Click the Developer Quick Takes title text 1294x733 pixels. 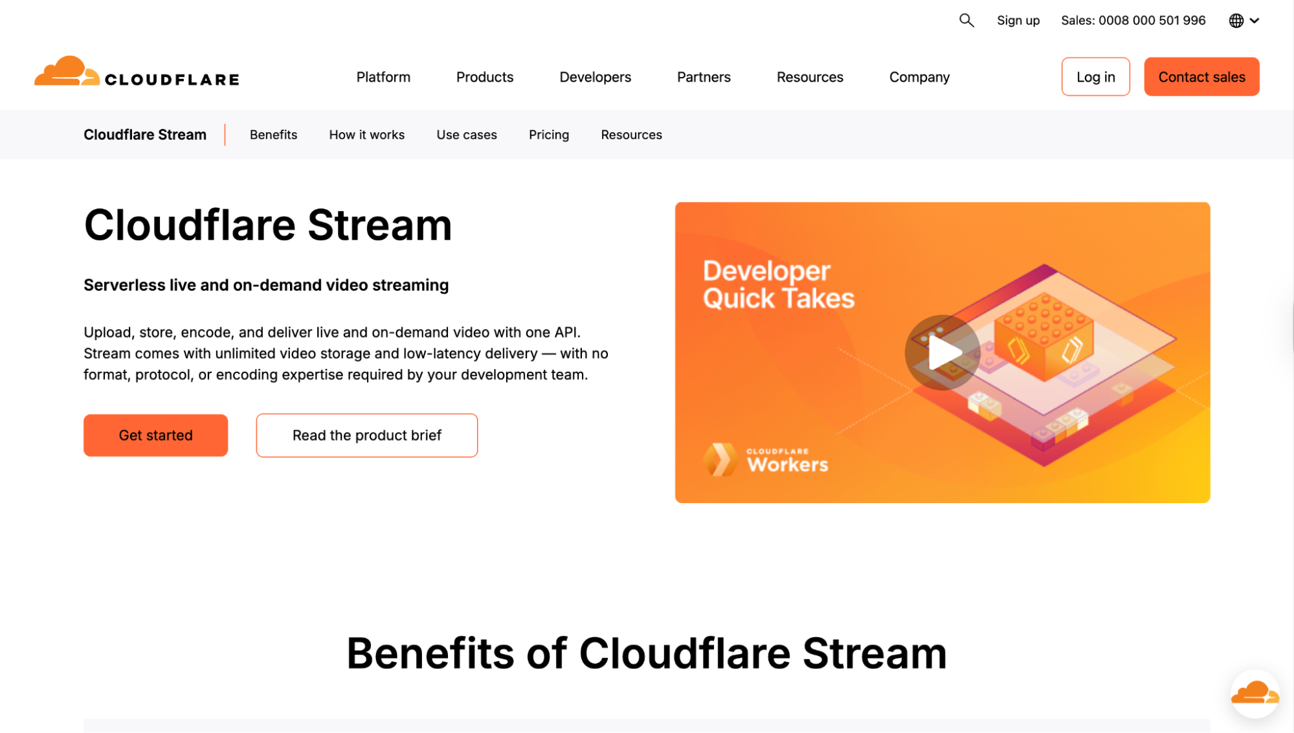click(x=778, y=284)
